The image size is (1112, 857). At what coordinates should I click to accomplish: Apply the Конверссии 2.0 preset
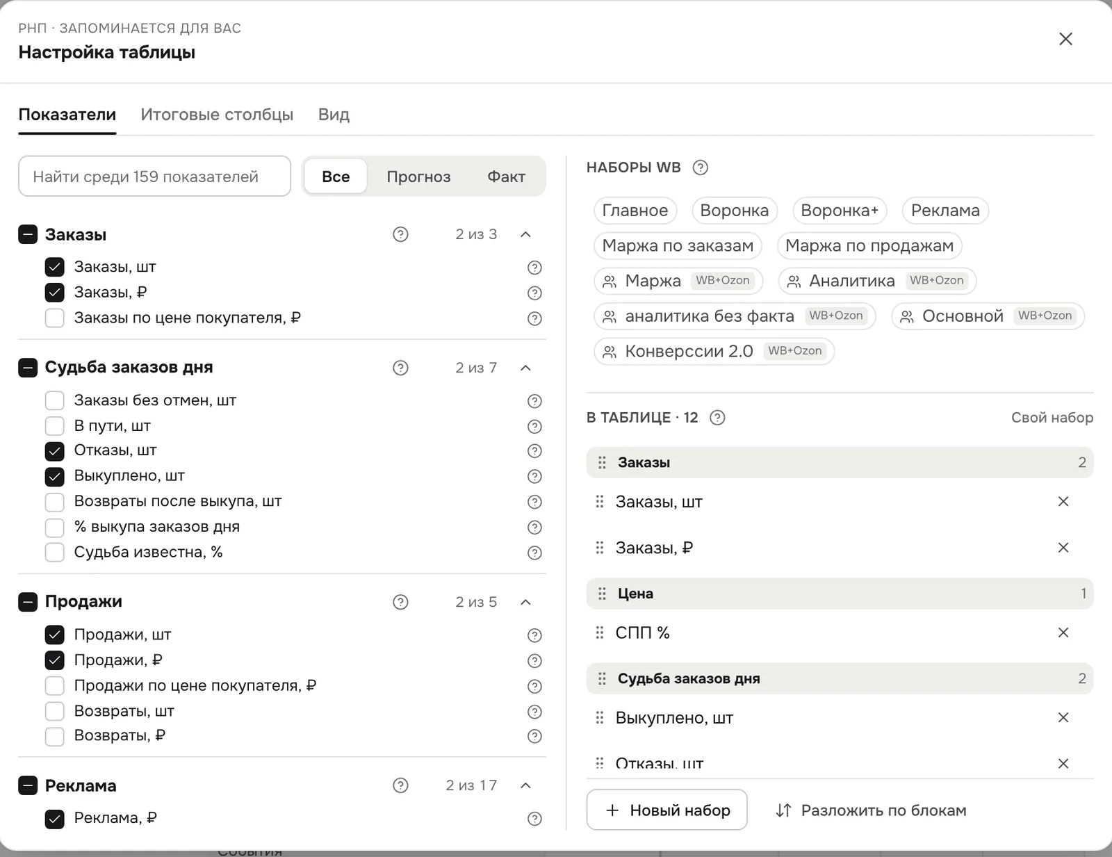point(714,351)
